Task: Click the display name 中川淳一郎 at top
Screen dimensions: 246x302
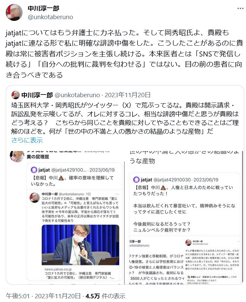Action: click(43, 8)
